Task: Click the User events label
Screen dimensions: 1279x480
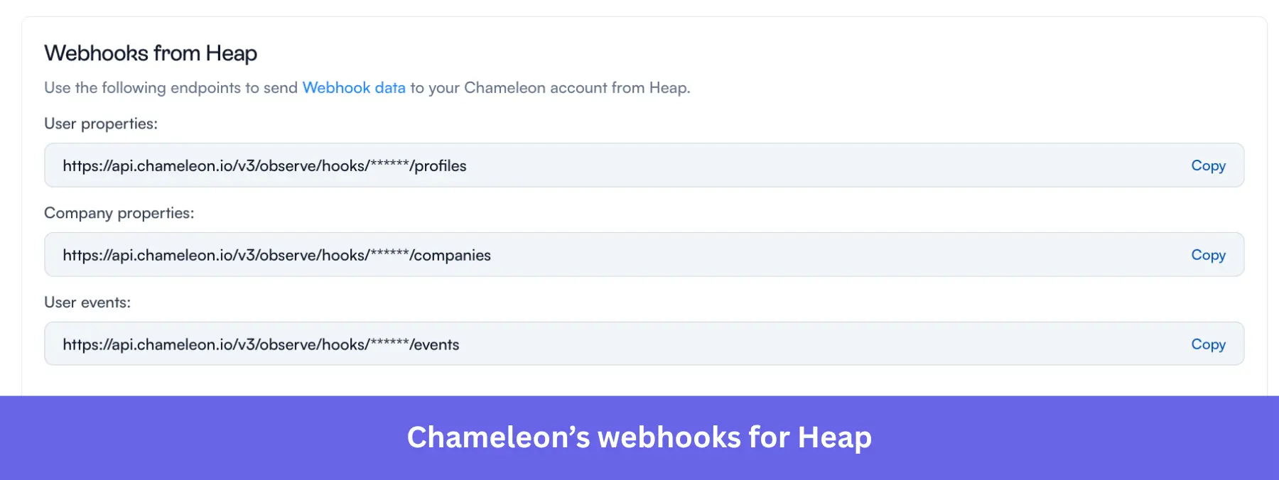Action: [x=88, y=302]
